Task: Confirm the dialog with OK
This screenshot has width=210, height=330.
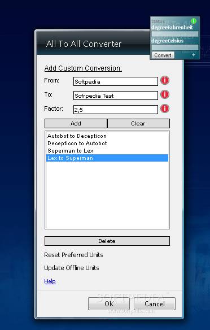Action: click(x=109, y=303)
